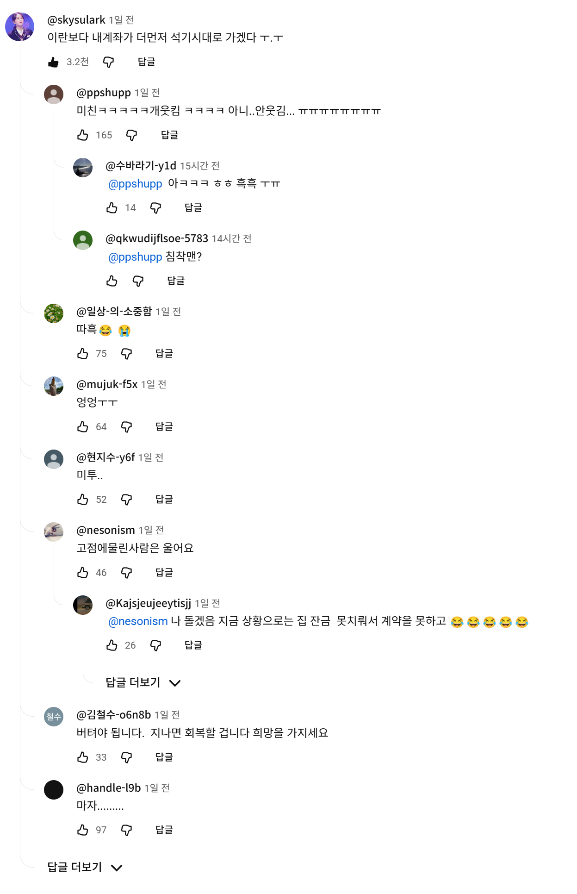Open the @ppshupp mention in @수바라기-y1d's reply

point(135,184)
